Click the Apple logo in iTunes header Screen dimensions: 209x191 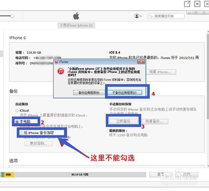click(x=76, y=16)
